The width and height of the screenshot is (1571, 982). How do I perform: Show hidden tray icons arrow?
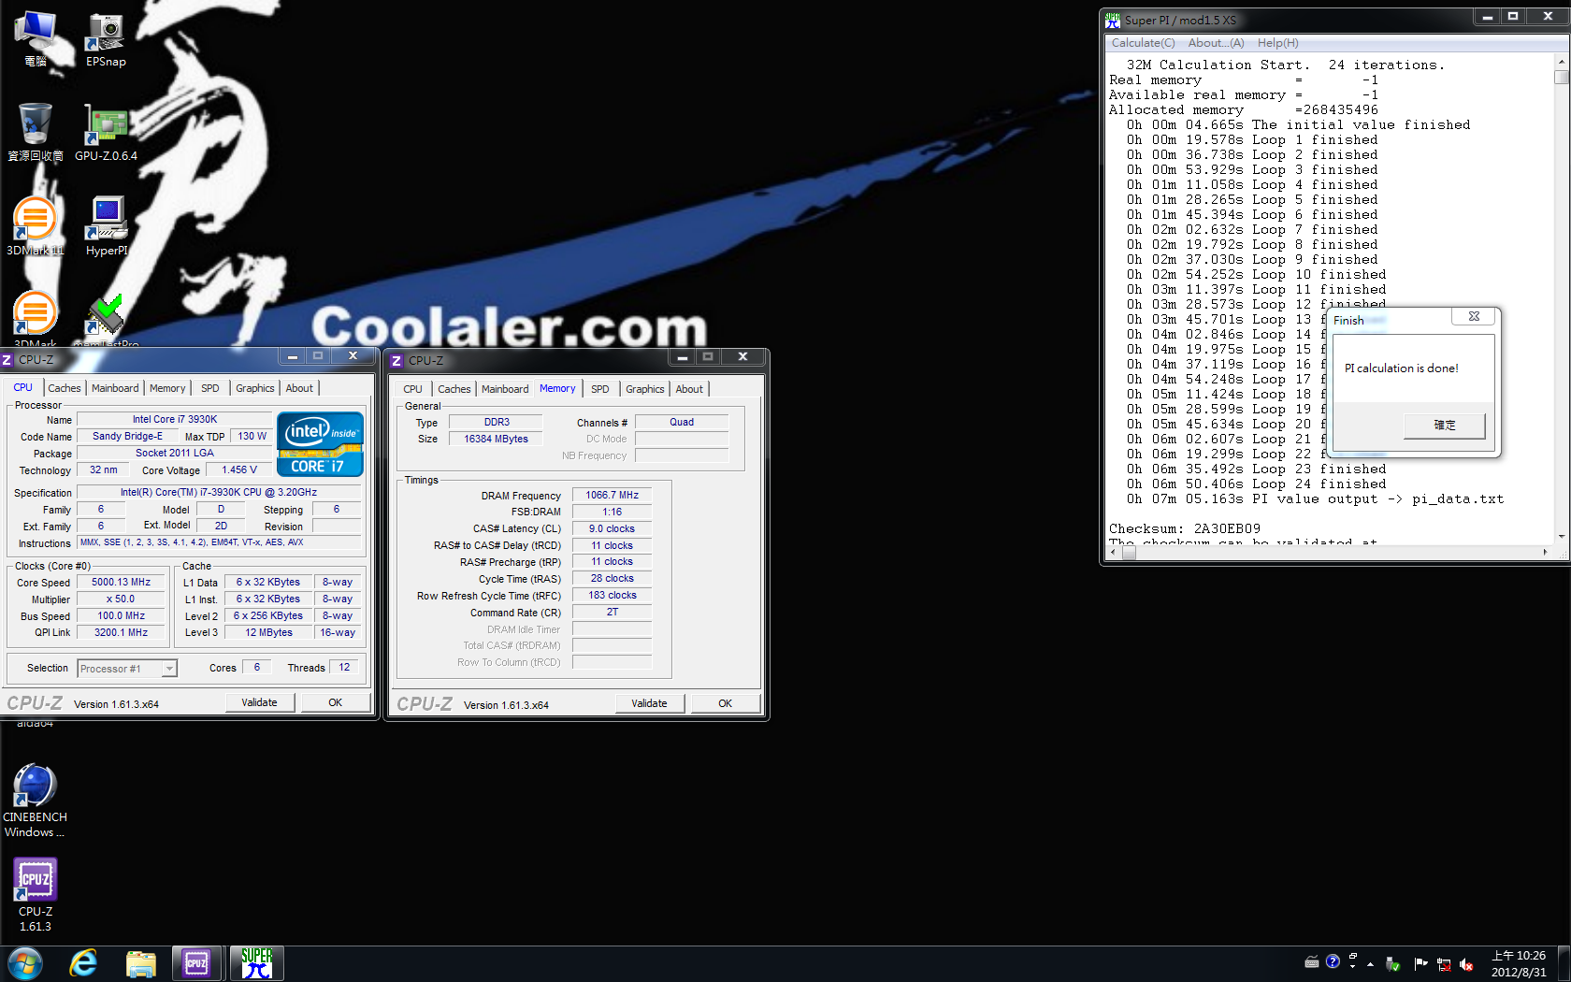click(x=1370, y=963)
